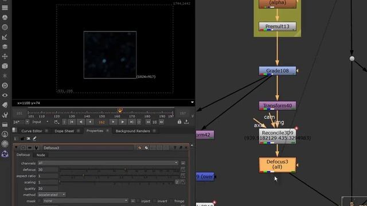Click the pencil edit icon in Properties

pyautogui.click(x=34, y=138)
